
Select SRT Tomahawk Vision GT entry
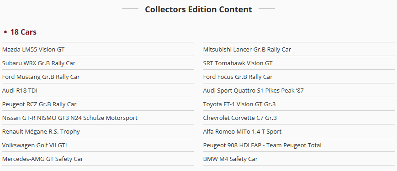tap(299, 63)
